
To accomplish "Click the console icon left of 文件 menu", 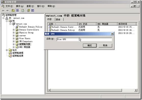I will point(3,6).
